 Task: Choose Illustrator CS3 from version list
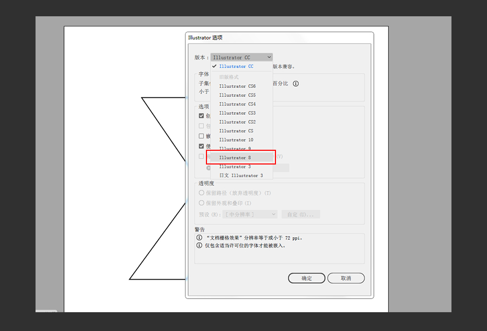click(x=241, y=113)
